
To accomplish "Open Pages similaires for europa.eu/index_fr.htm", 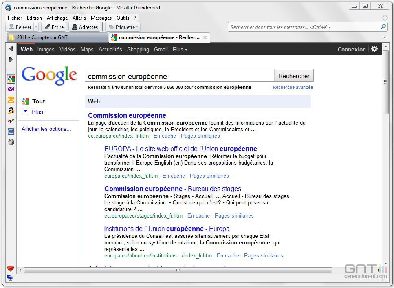I will click(209, 176).
